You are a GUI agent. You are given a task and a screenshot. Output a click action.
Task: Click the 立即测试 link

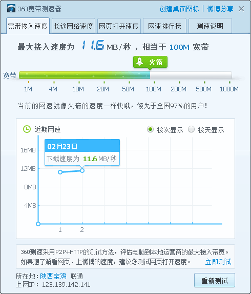(x=218, y=262)
